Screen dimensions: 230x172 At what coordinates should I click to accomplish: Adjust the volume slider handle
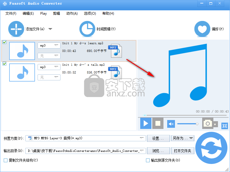197,124
